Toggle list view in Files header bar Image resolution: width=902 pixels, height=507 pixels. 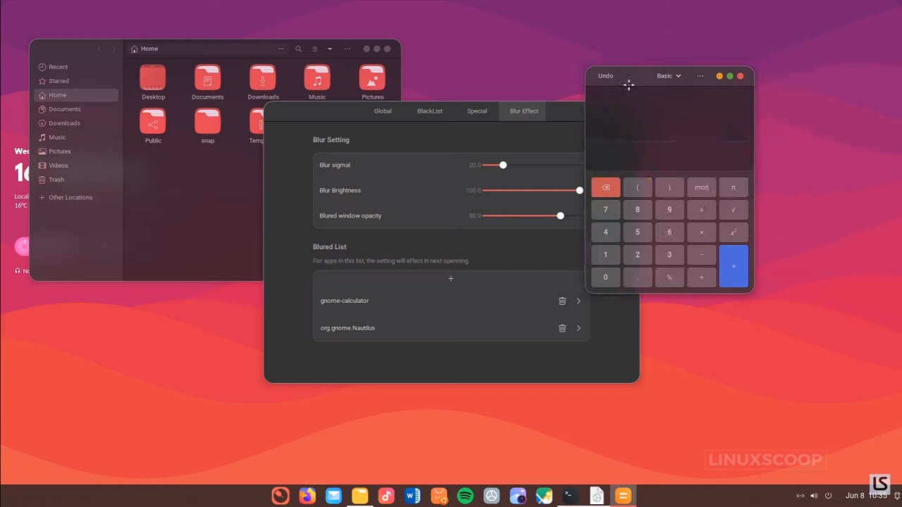(315, 49)
